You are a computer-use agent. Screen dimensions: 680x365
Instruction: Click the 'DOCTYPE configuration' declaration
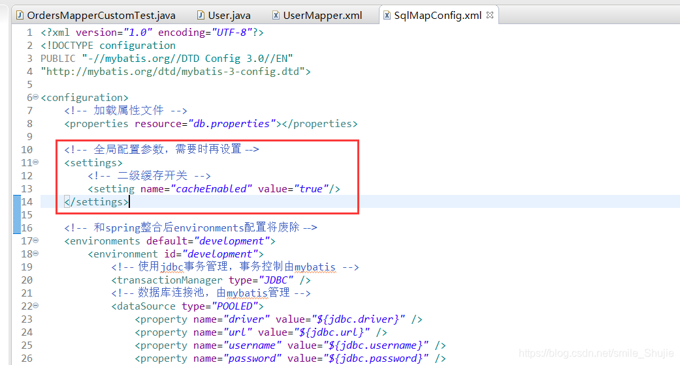point(108,46)
